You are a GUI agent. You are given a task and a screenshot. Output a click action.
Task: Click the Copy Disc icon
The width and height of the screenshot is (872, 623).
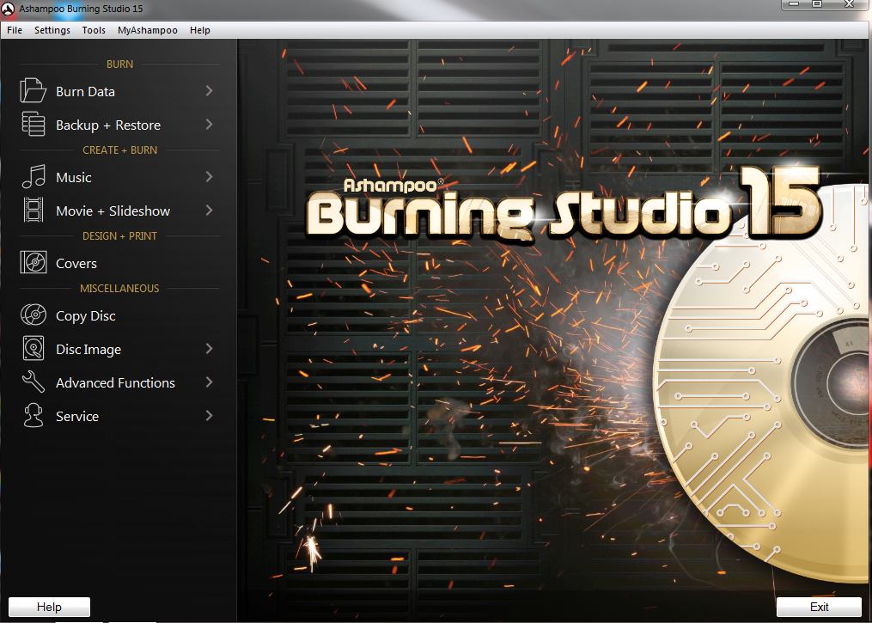(x=34, y=315)
